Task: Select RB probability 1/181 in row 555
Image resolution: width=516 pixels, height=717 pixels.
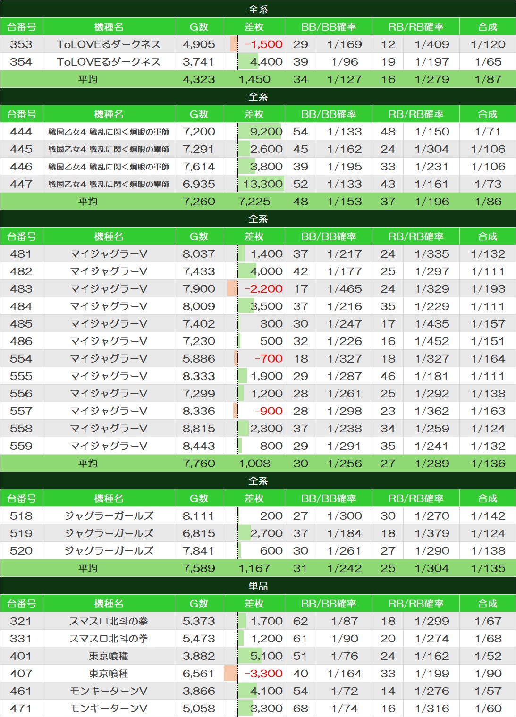Action: click(x=432, y=376)
